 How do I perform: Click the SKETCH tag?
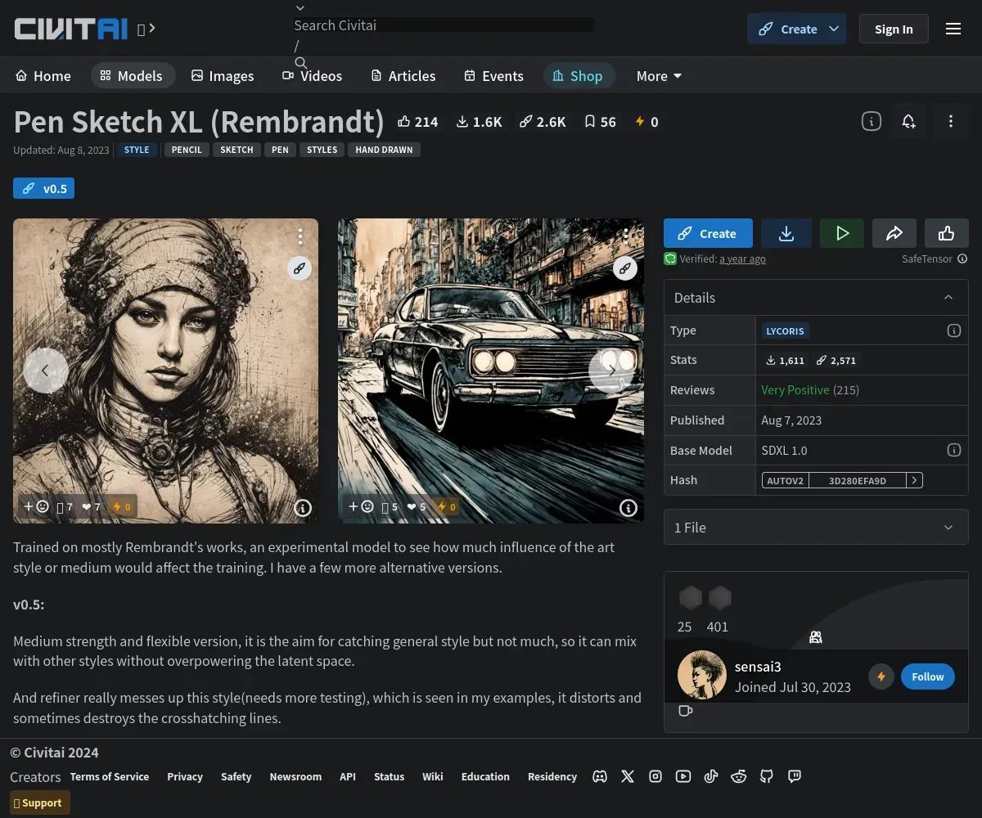click(x=236, y=150)
